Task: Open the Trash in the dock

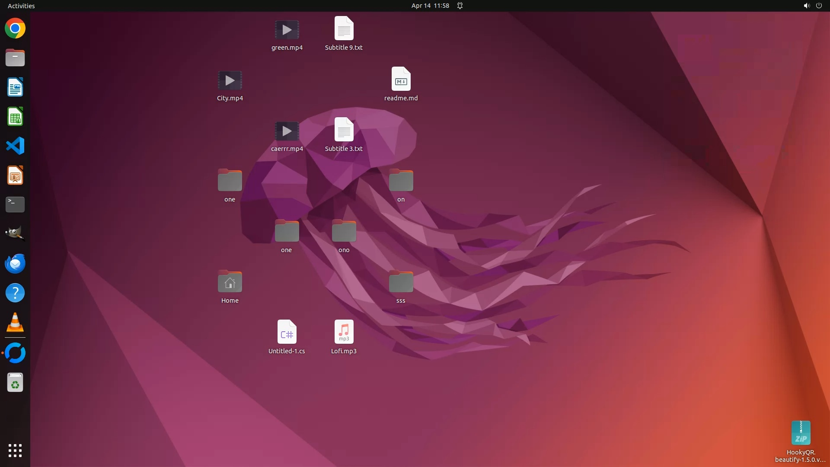Action: coord(15,383)
